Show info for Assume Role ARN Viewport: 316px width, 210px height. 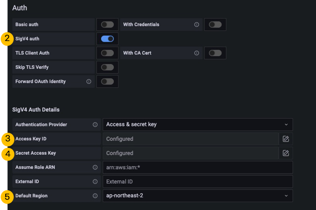click(95, 167)
